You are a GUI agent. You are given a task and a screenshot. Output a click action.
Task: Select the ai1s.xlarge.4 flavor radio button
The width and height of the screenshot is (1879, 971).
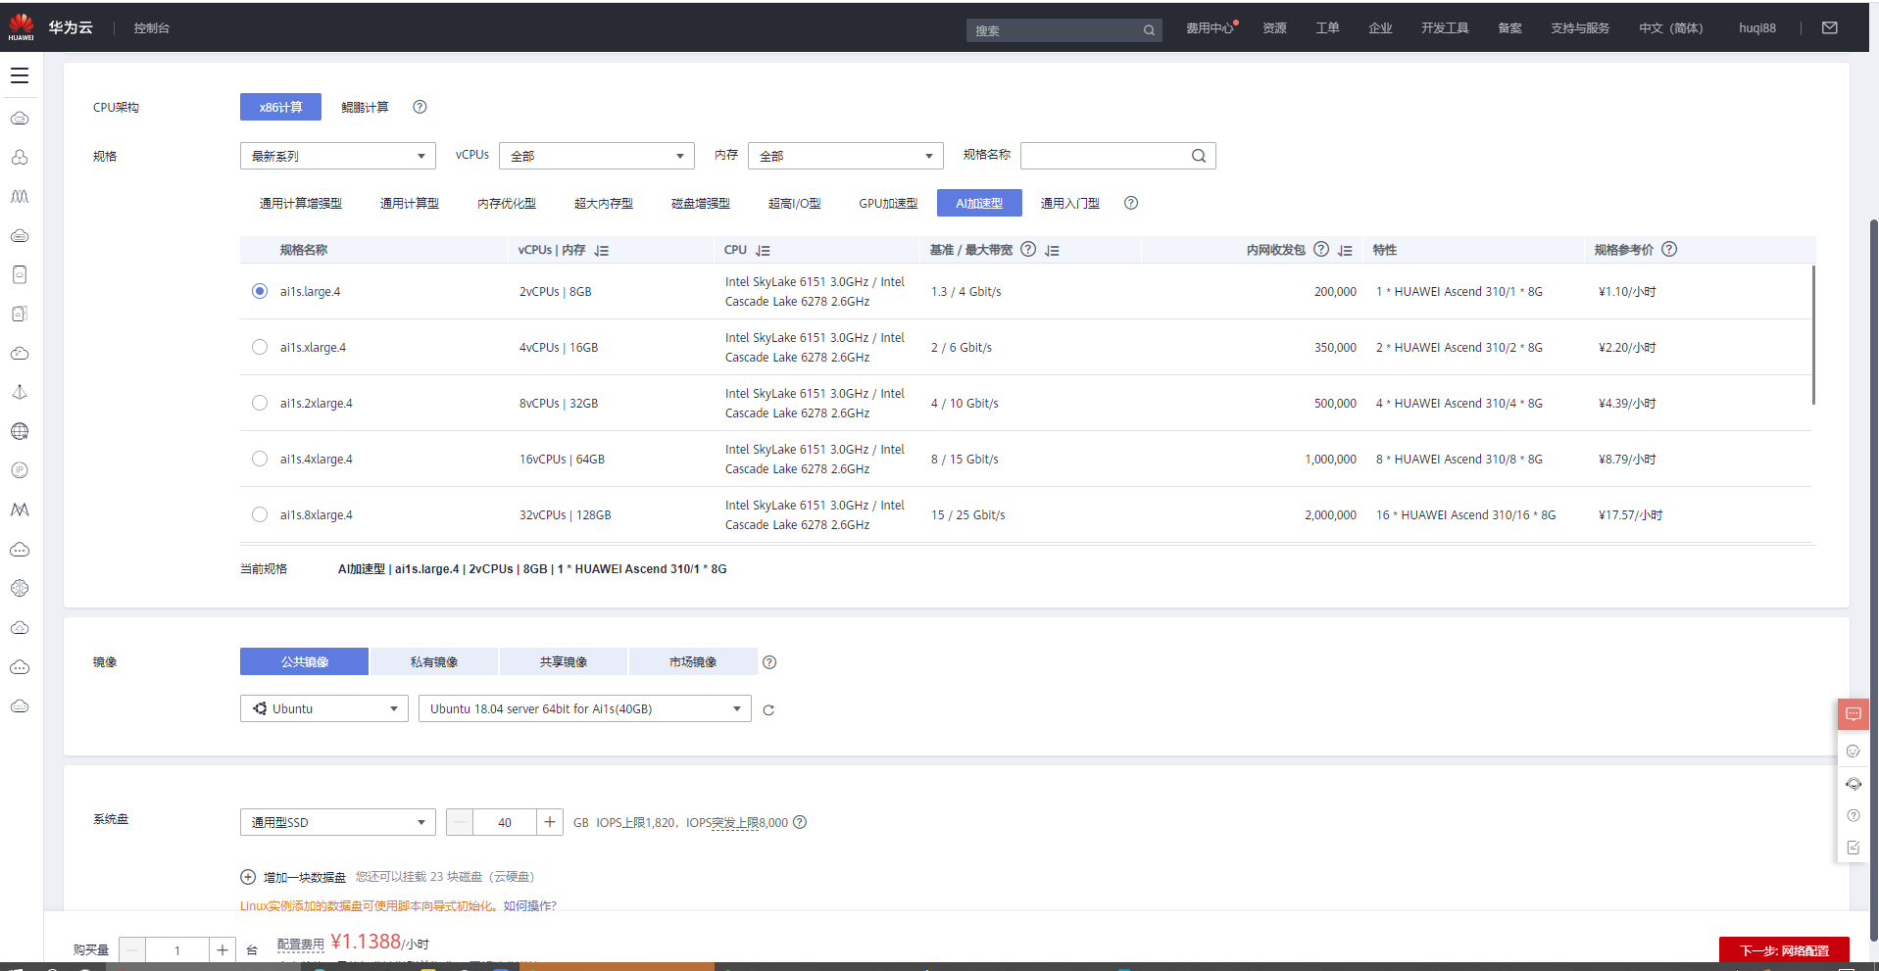[x=260, y=347]
